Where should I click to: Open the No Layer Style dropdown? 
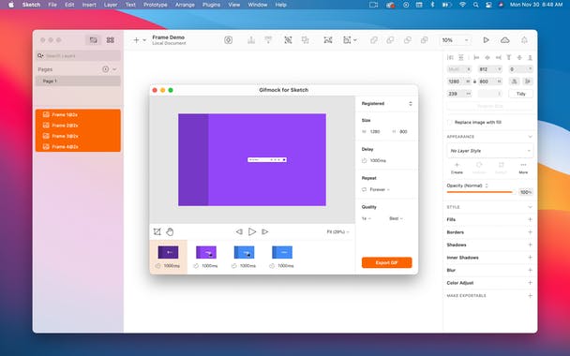point(489,151)
